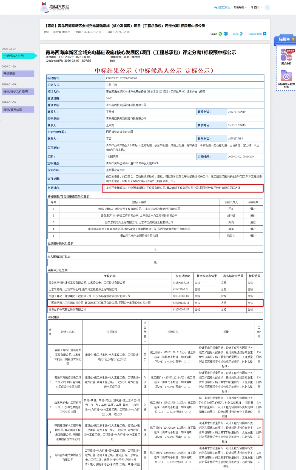Click bid total 431806187.28
This screenshot has width=296, height=470.
[181, 283]
